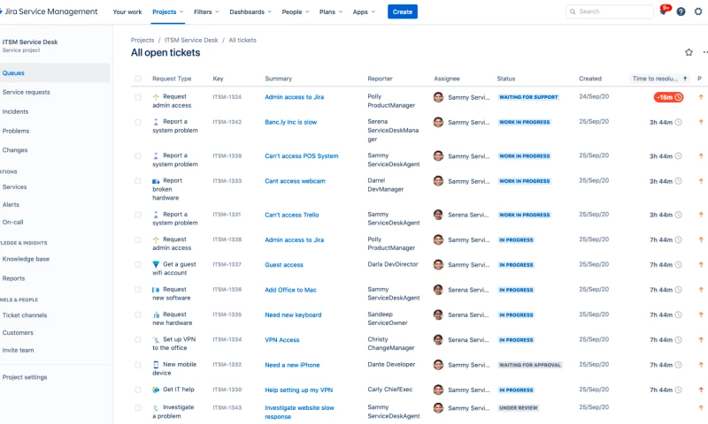This screenshot has width=708, height=424.
Task: Open the Need a new iPhone ticket
Action: tap(292, 365)
